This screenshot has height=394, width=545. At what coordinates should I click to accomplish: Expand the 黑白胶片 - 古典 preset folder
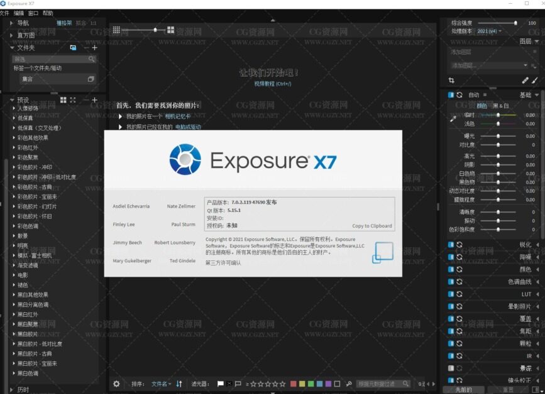pyautogui.click(x=14, y=354)
